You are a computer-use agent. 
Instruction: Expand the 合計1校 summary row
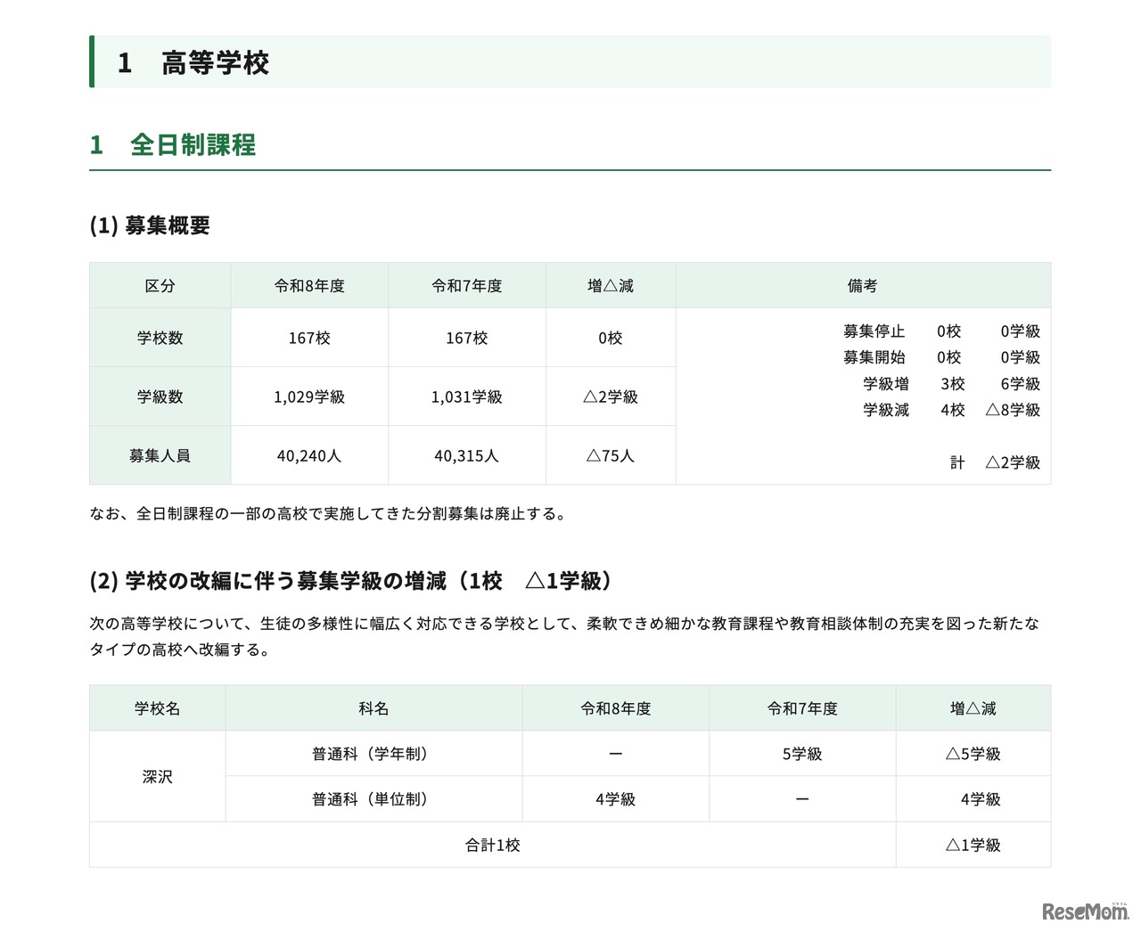click(x=495, y=845)
